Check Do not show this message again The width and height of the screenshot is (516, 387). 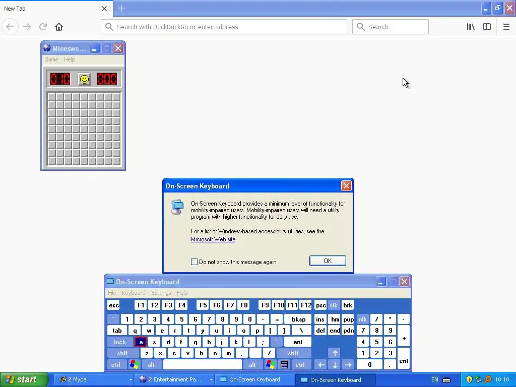point(194,262)
